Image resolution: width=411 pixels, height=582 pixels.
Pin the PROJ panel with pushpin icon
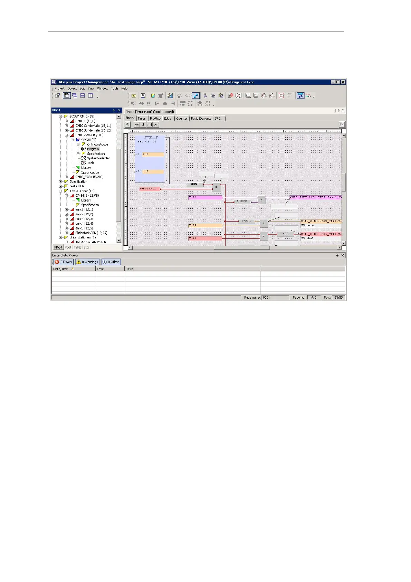(114, 110)
